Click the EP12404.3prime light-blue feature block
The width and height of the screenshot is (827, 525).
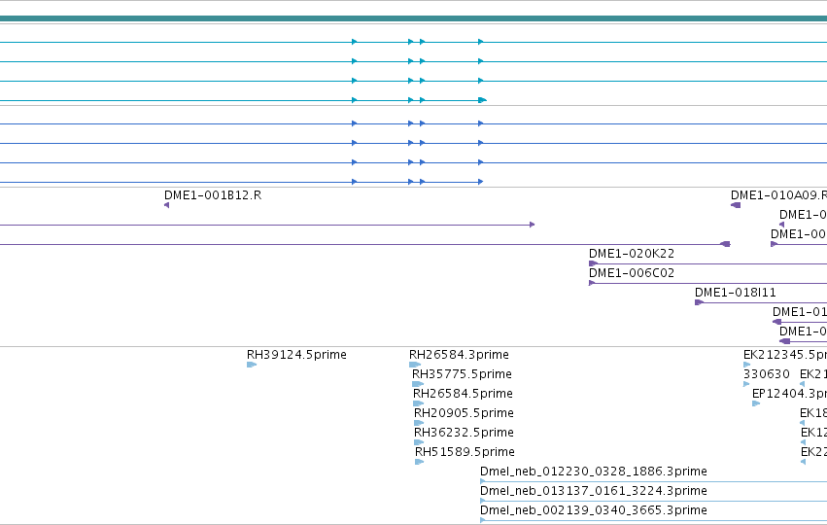(x=756, y=403)
